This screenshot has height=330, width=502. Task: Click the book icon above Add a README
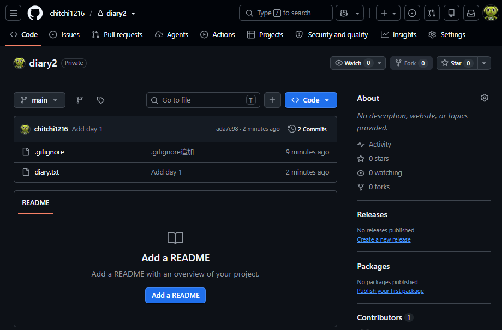tap(176, 238)
